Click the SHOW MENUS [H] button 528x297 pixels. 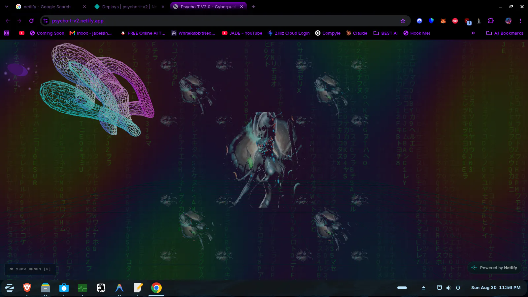[x=30, y=269]
